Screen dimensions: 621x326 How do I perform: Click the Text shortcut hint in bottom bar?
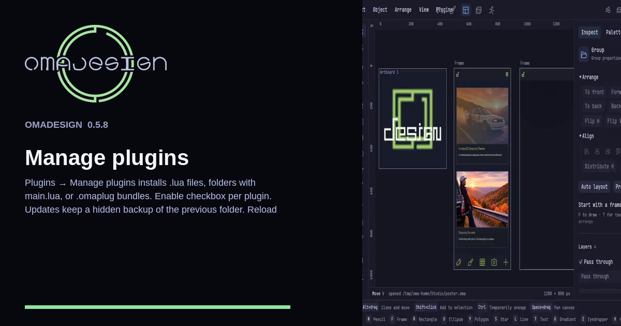[540, 319]
